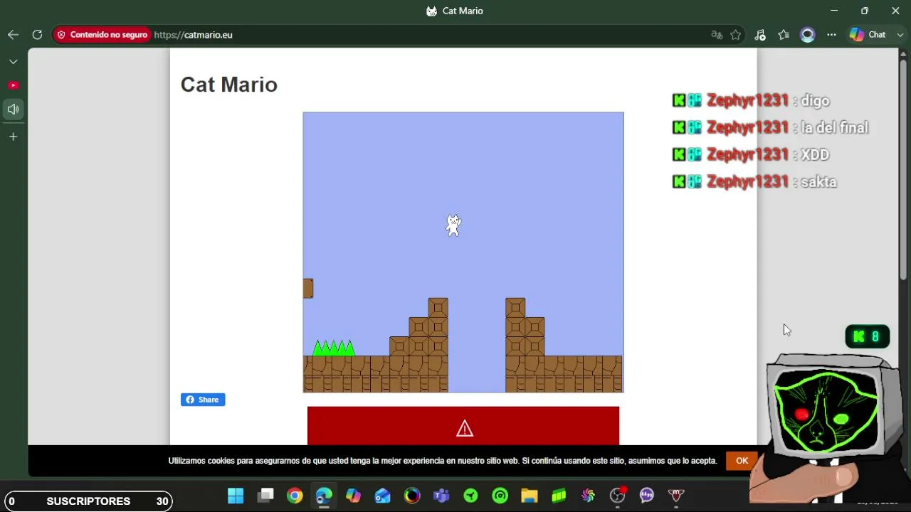Open the Copilot Chat button

[x=868, y=35]
